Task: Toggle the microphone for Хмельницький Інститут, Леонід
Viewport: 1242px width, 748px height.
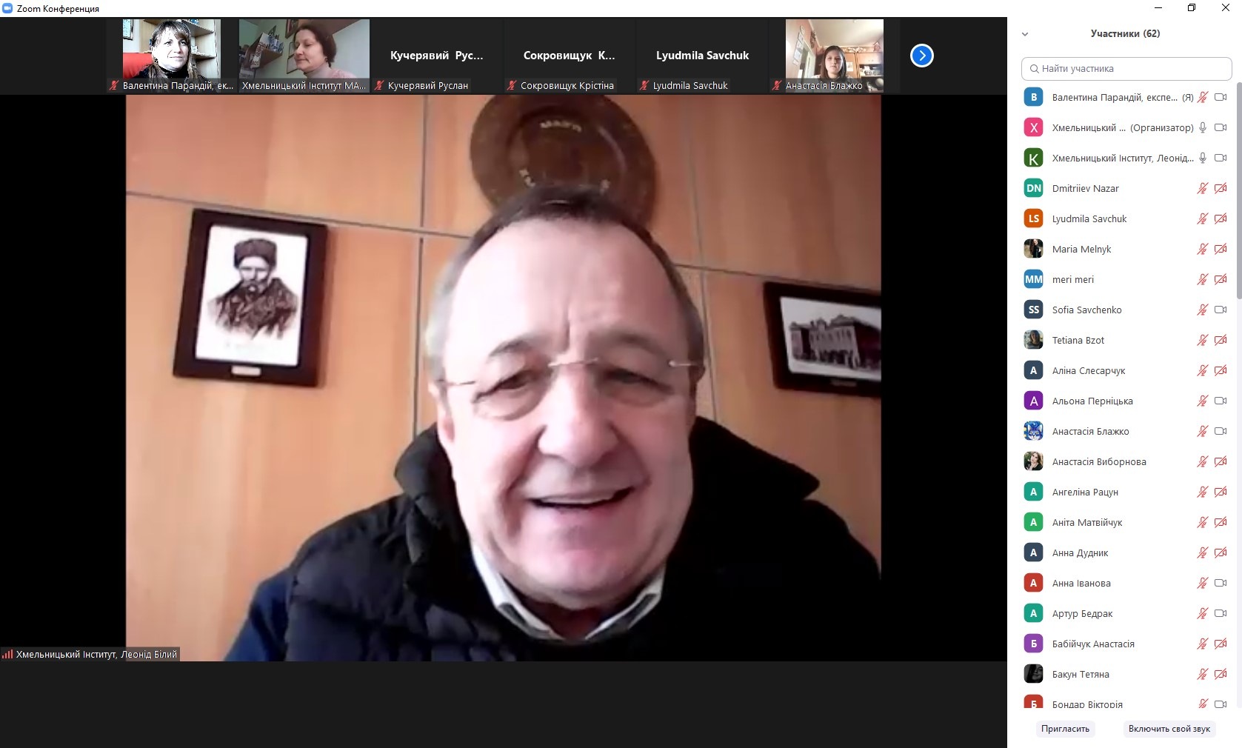Action: tap(1203, 158)
